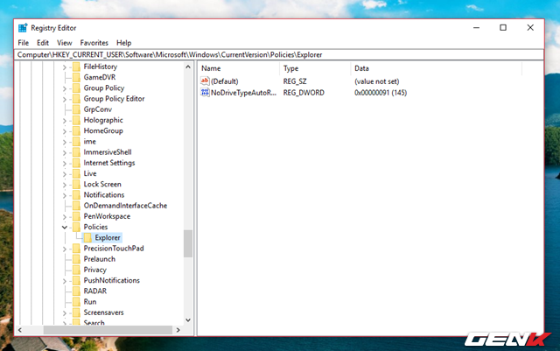
Task: Select the Privacy folder icon
Action: tap(76, 270)
